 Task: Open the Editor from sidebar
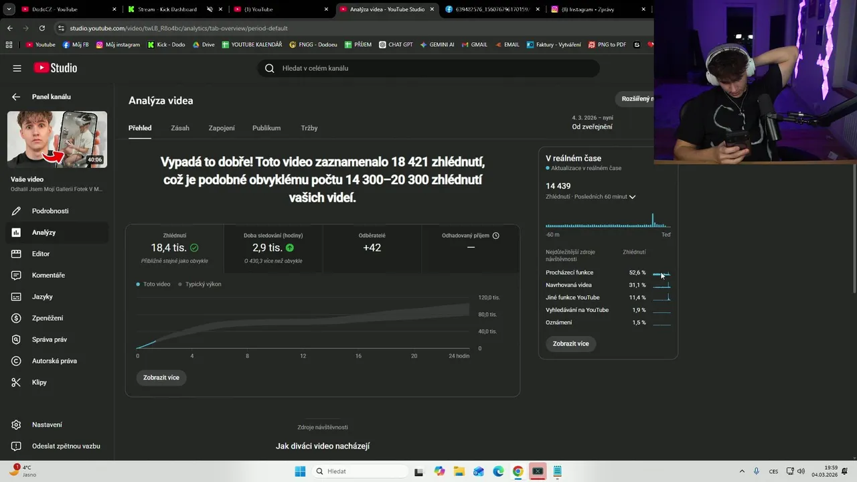point(57,254)
